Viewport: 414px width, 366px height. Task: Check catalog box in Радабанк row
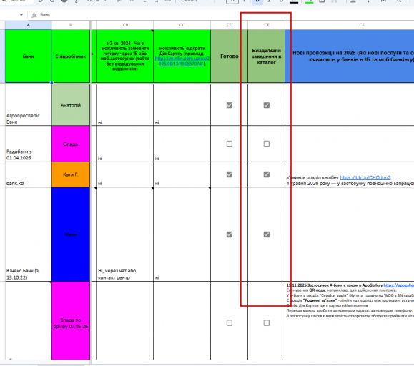(x=267, y=144)
